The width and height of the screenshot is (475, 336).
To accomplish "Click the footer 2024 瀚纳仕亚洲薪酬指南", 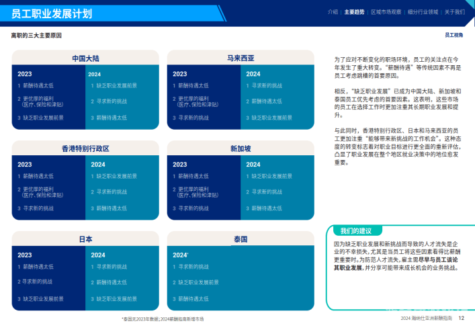I will point(426,318).
